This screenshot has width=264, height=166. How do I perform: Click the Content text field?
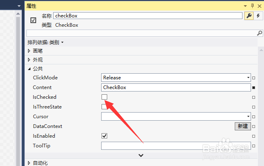pos(176,87)
